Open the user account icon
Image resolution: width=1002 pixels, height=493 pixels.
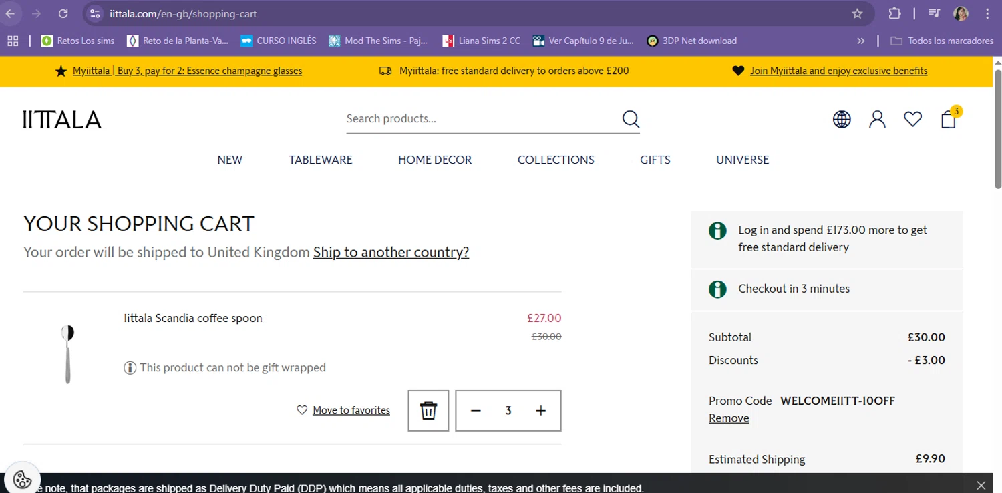[x=877, y=119]
